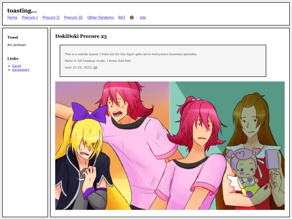Viewport: 292px width, 219px height.
Task: Open the Carrd link in sidebar
Action: [x=17, y=66]
